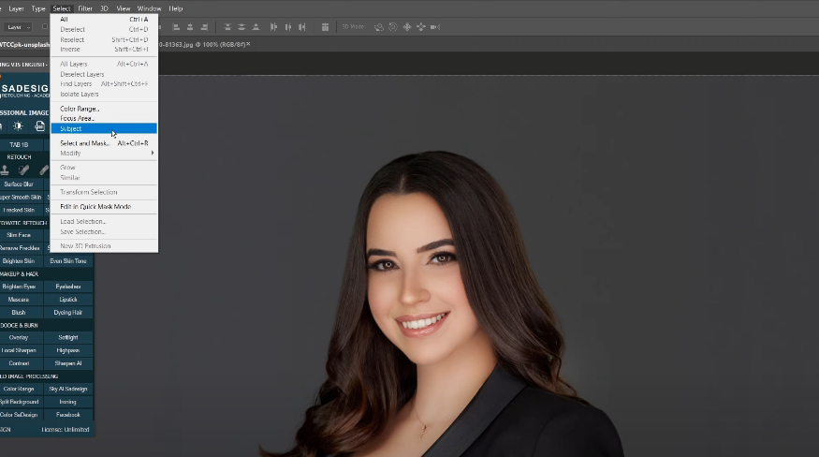This screenshot has height=457, width=819.
Task: Click 3D Pan mode icon
Action: (407, 27)
